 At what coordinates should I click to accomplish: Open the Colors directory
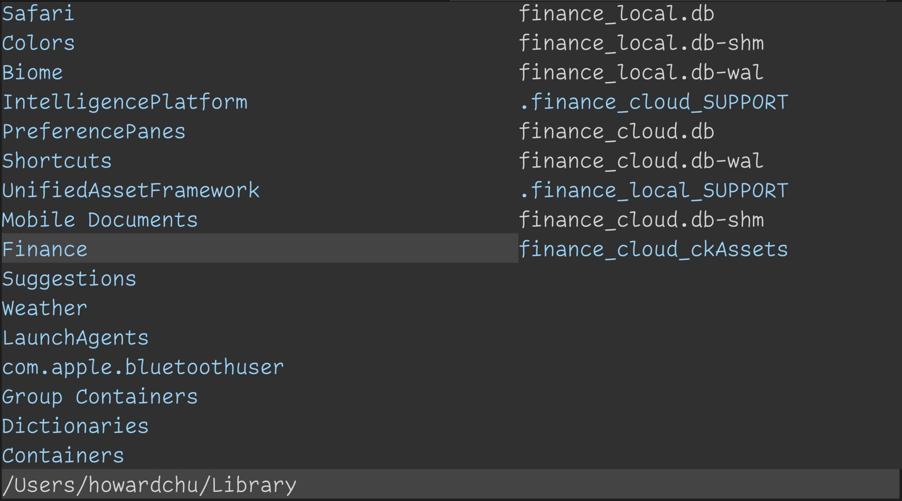[38, 43]
